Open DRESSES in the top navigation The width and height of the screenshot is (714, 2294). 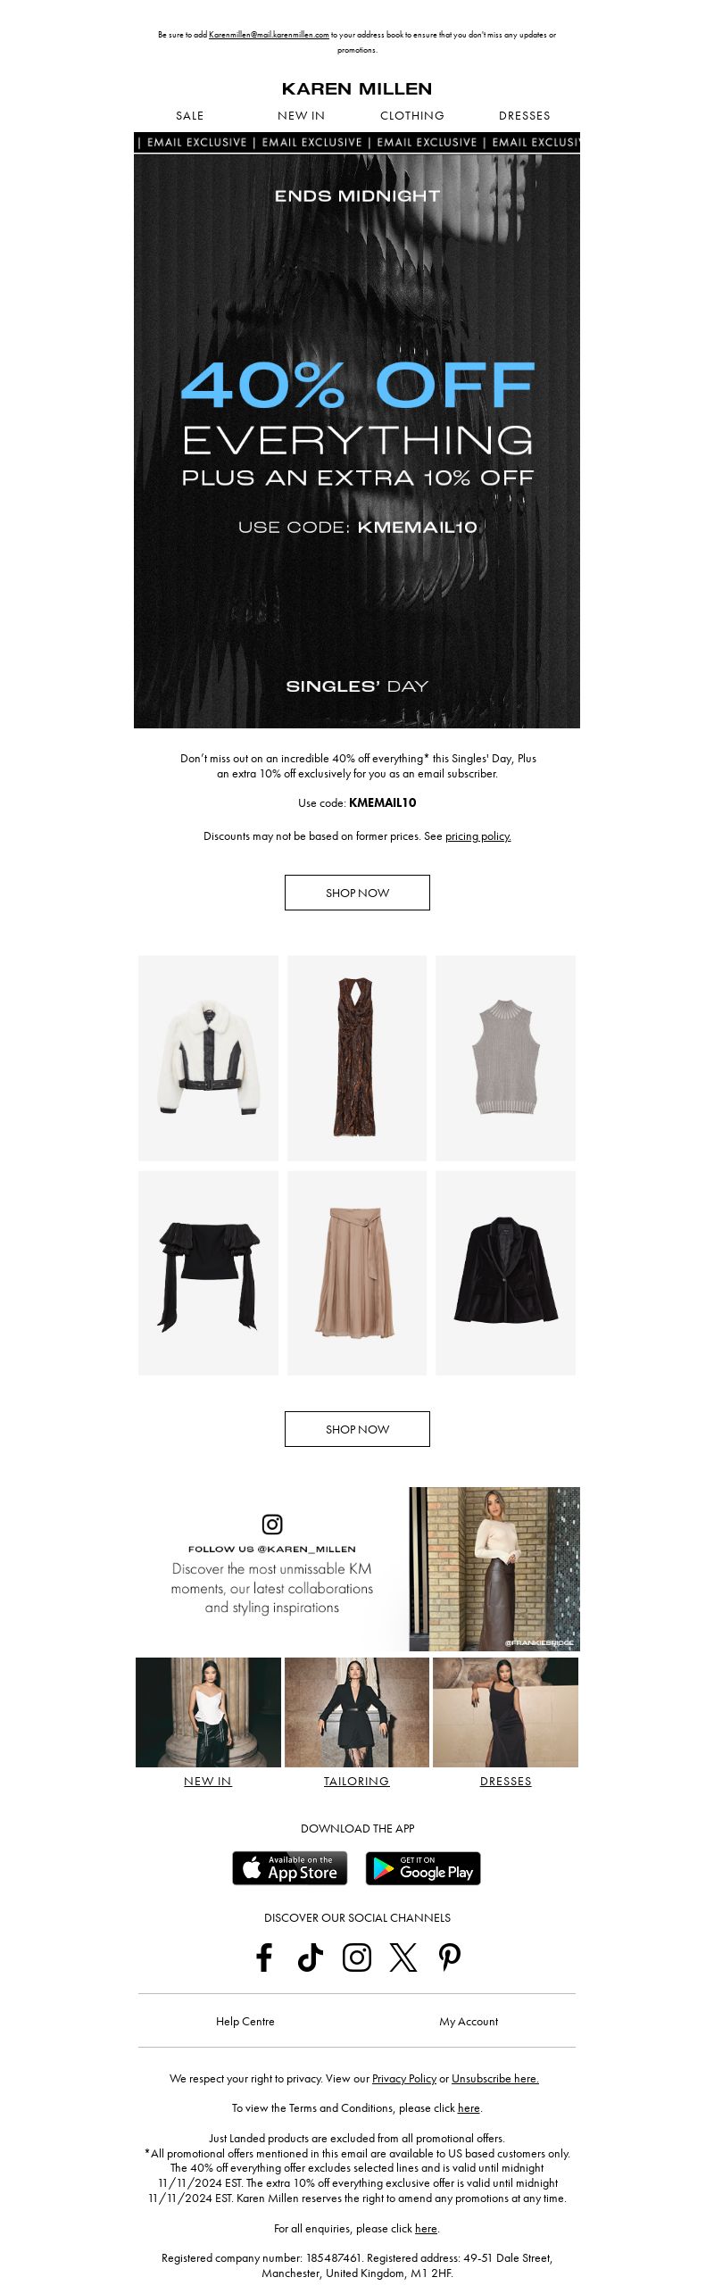click(x=525, y=116)
